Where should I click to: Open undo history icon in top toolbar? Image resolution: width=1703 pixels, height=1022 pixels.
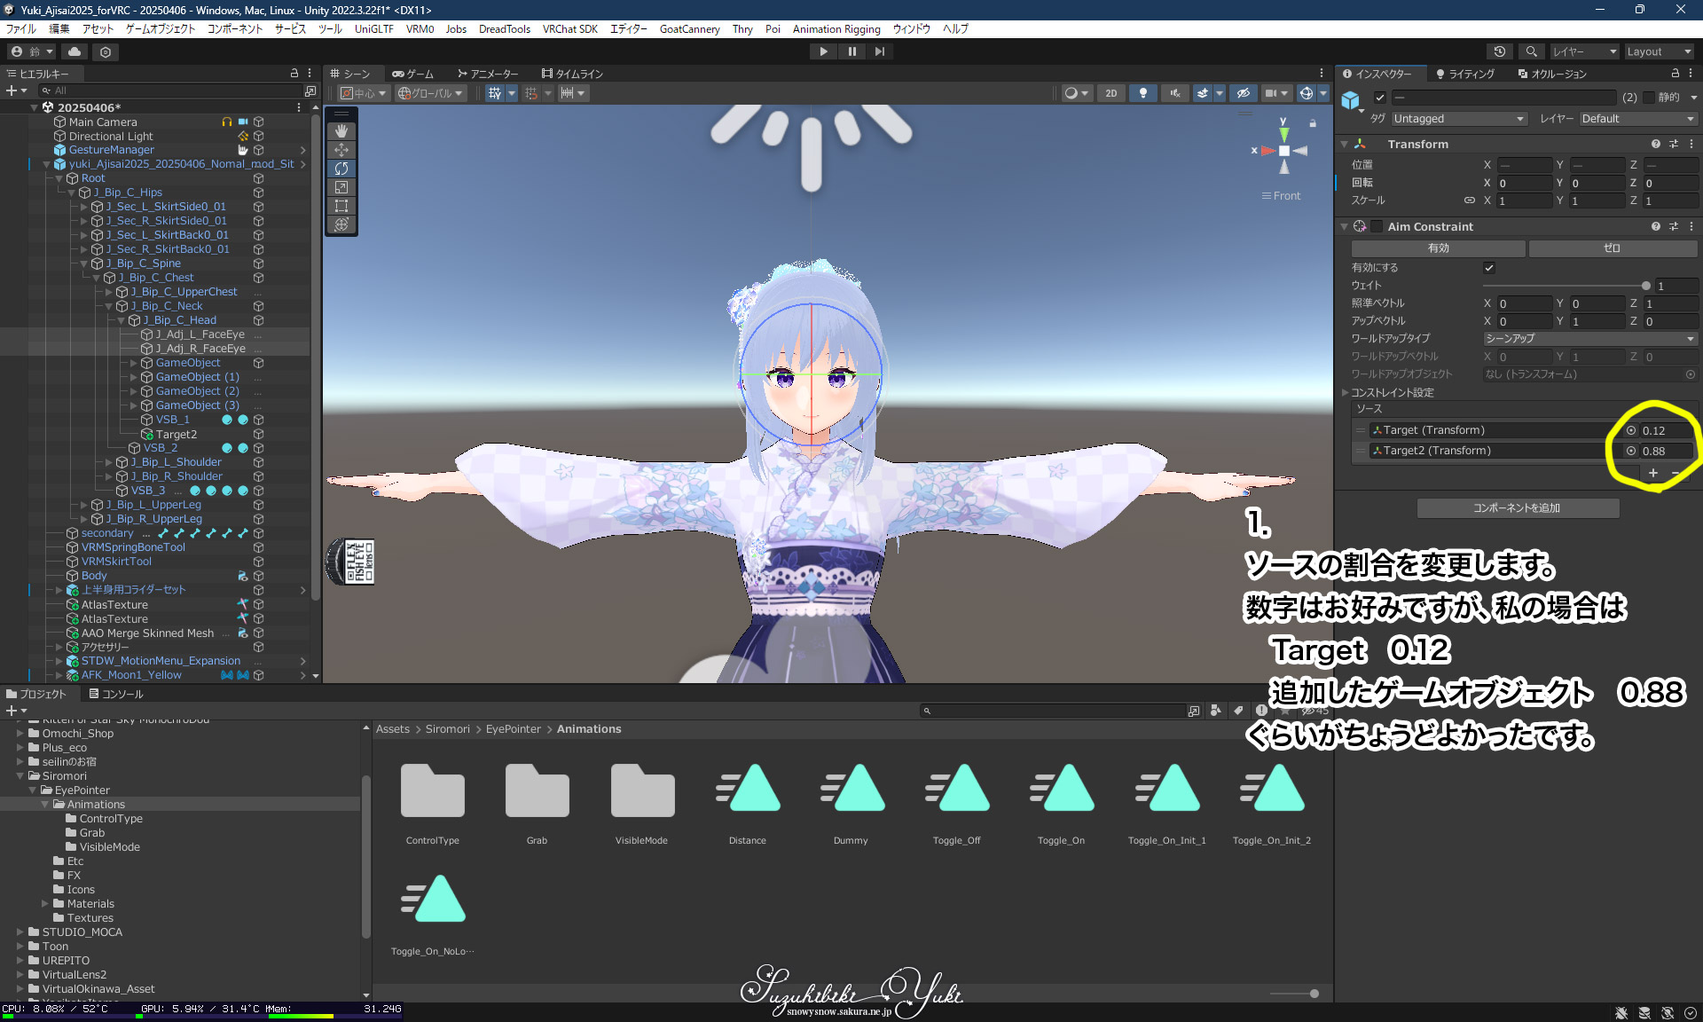click(1500, 51)
